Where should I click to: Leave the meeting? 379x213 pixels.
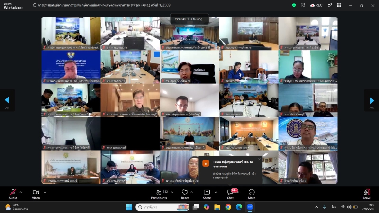pos(367,194)
